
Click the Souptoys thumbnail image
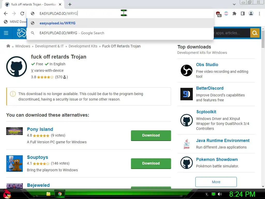pyautogui.click(x=14, y=164)
